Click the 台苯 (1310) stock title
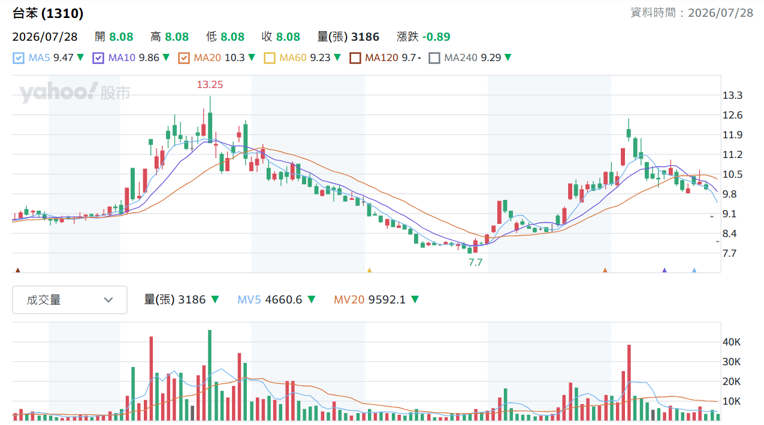 tap(48, 13)
